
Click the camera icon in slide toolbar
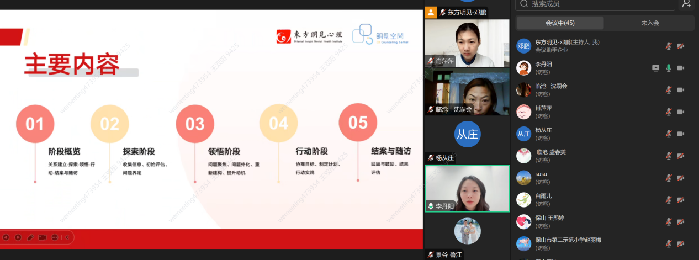[43, 237]
